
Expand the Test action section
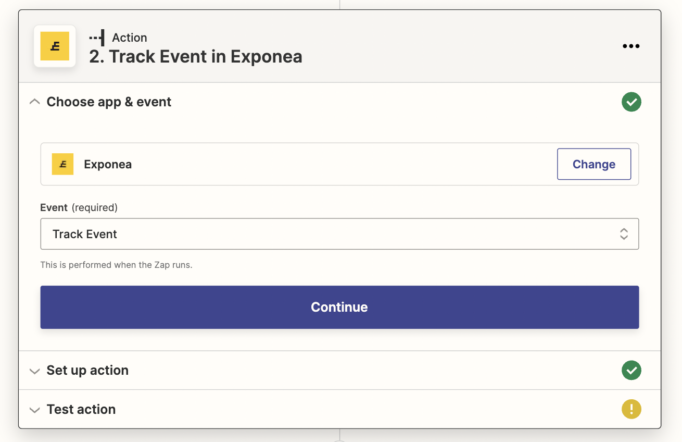coord(35,410)
